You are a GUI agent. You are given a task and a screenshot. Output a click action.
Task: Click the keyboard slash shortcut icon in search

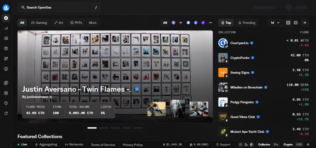click(x=96, y=8)
